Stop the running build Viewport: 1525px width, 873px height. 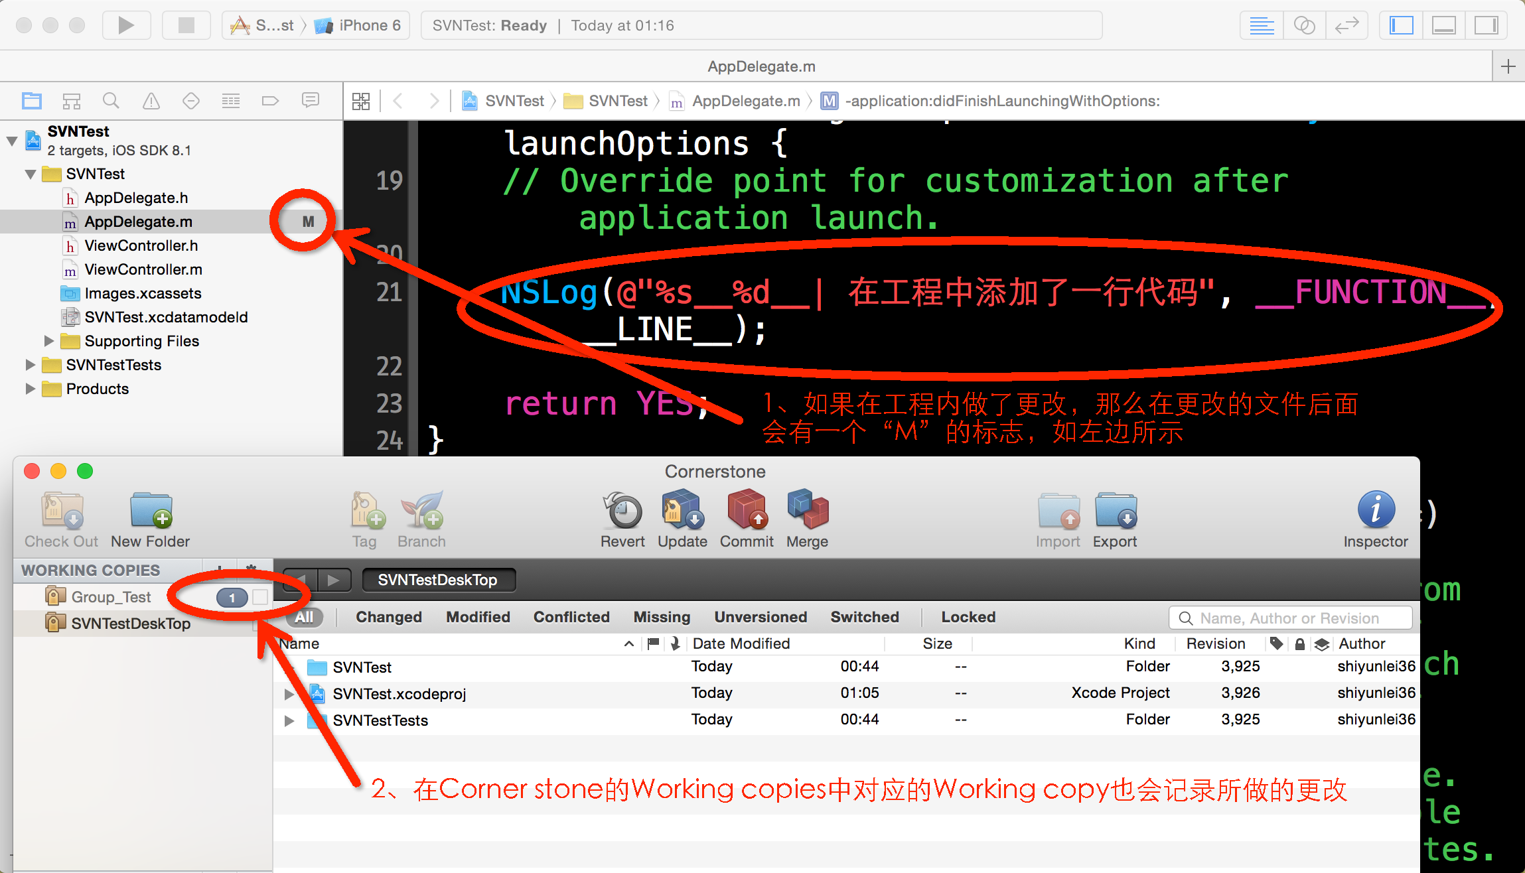pyautogui.click(x=186, y=25)
